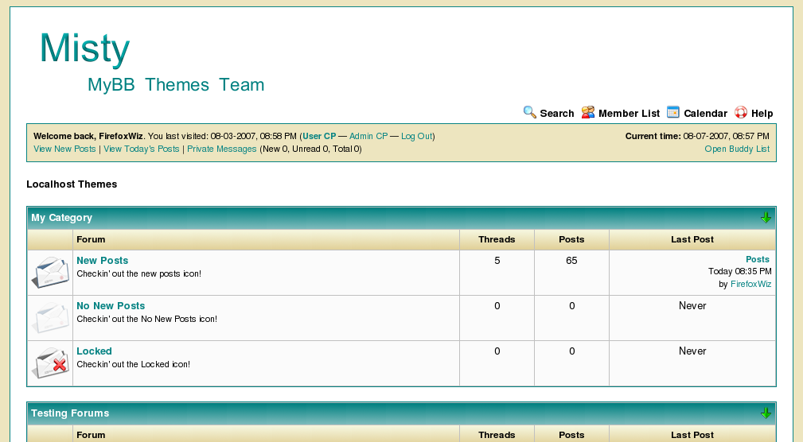This screenshot has height=442, width=803.
Task: Open Buddy List link
Action: coord(737,149)
